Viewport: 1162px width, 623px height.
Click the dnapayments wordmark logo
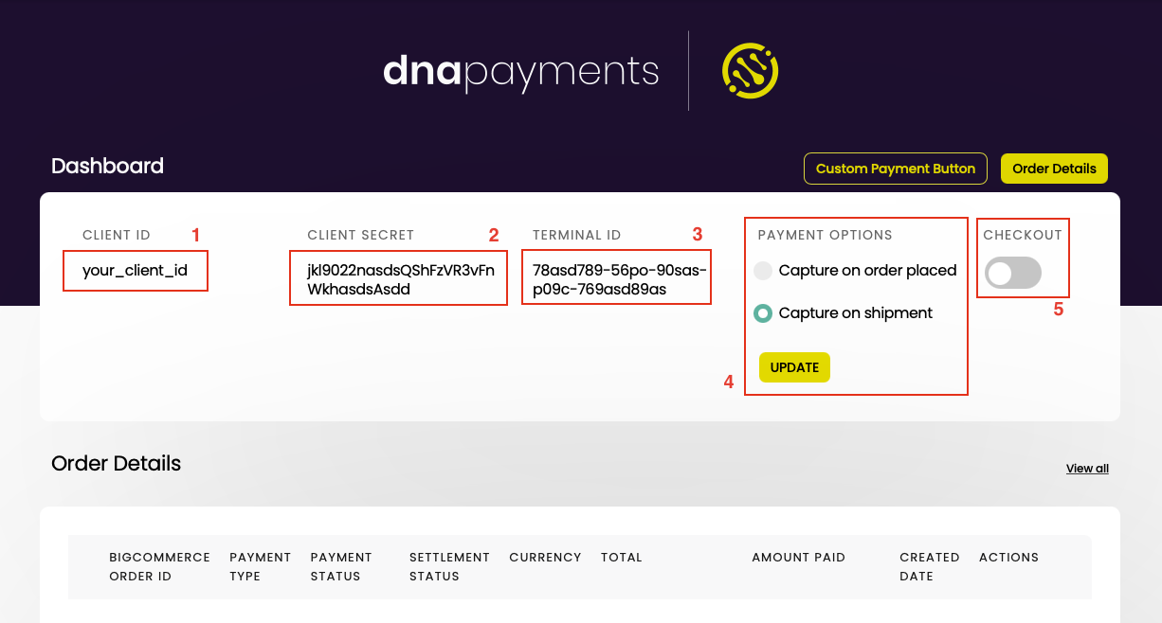point(520,72)
